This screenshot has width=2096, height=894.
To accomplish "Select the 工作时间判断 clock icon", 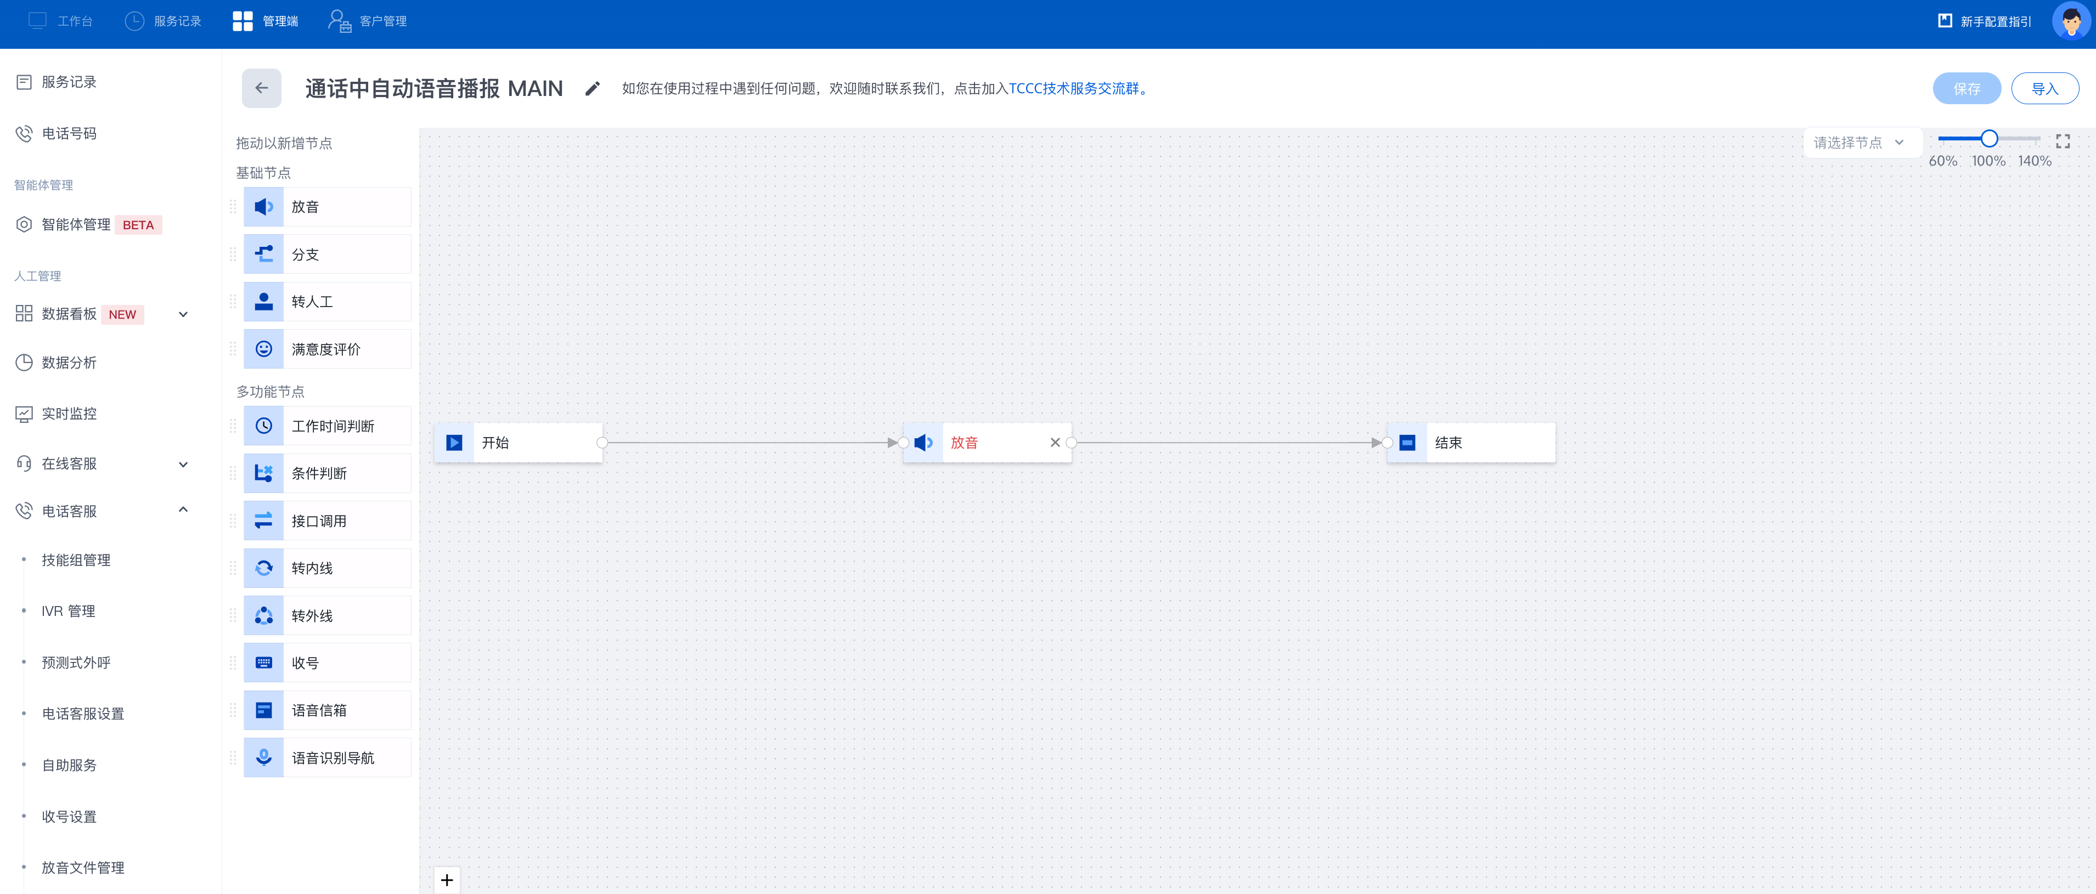I will click(x=263, y=426).
